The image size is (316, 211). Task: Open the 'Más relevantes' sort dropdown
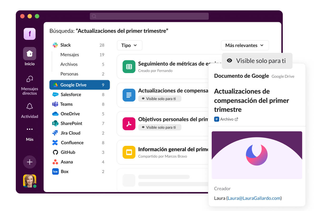coord(245,45)
